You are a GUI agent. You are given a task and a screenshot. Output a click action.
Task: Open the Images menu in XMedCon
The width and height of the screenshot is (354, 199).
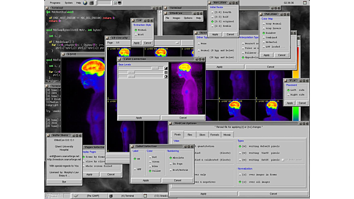pos(176,18)
